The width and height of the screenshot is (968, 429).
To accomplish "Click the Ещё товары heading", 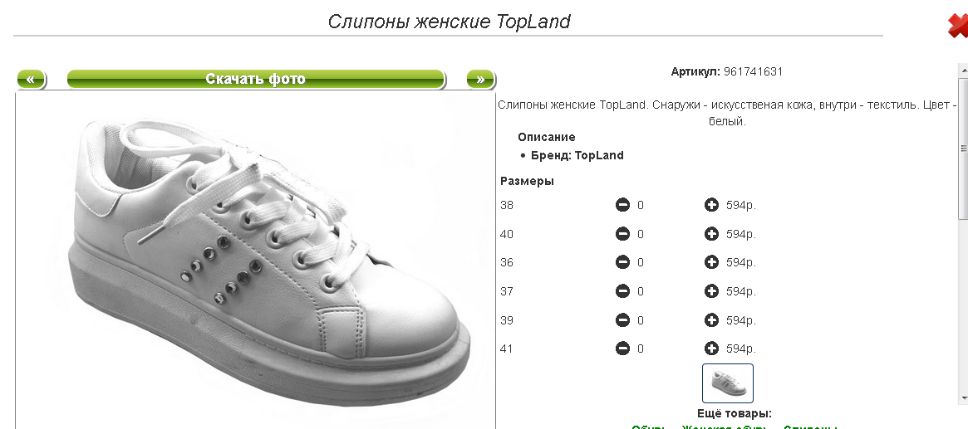I will coord(735,413).
